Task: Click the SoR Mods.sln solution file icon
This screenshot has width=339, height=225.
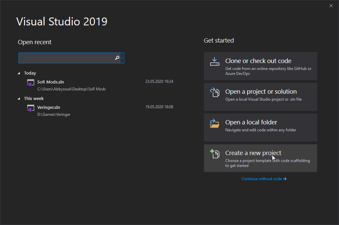Action: tap(30, 83)
